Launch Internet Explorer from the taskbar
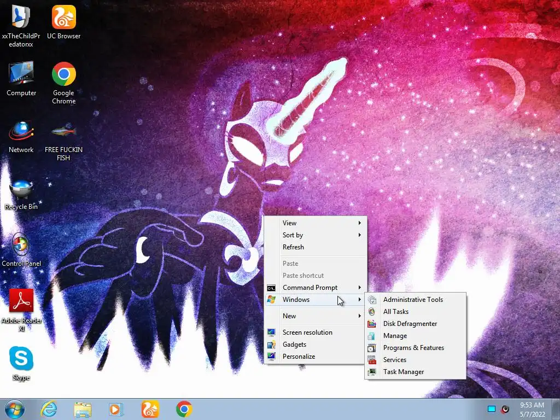This screenshot has width=560, height=420. tap(49, 409)
